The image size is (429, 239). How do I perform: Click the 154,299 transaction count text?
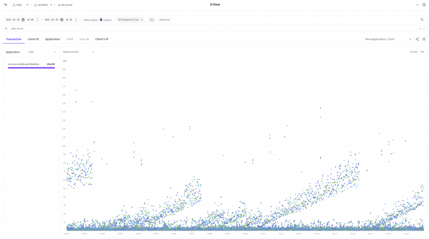click(x=413, y=51)
